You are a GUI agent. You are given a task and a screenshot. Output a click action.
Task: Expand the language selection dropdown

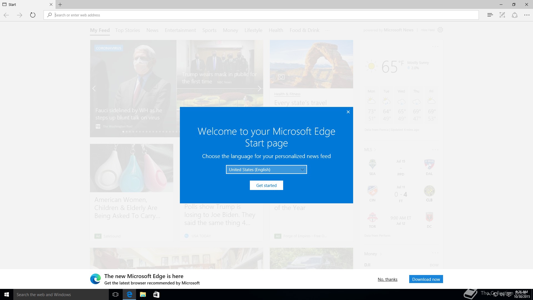pyautogui.click(x=266, y=169)
